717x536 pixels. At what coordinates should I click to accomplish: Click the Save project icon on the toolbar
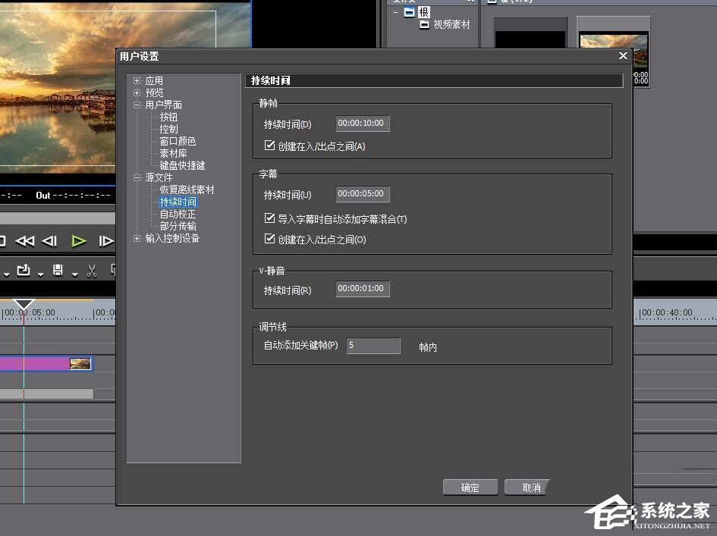58,270
